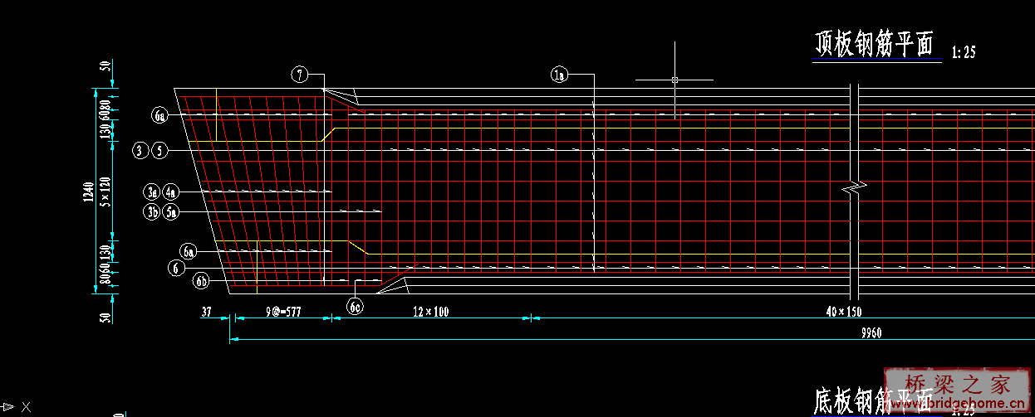
Task: Select the crosshair cursor pickbox
Action: pyautogui.click(x=674, y=80)
